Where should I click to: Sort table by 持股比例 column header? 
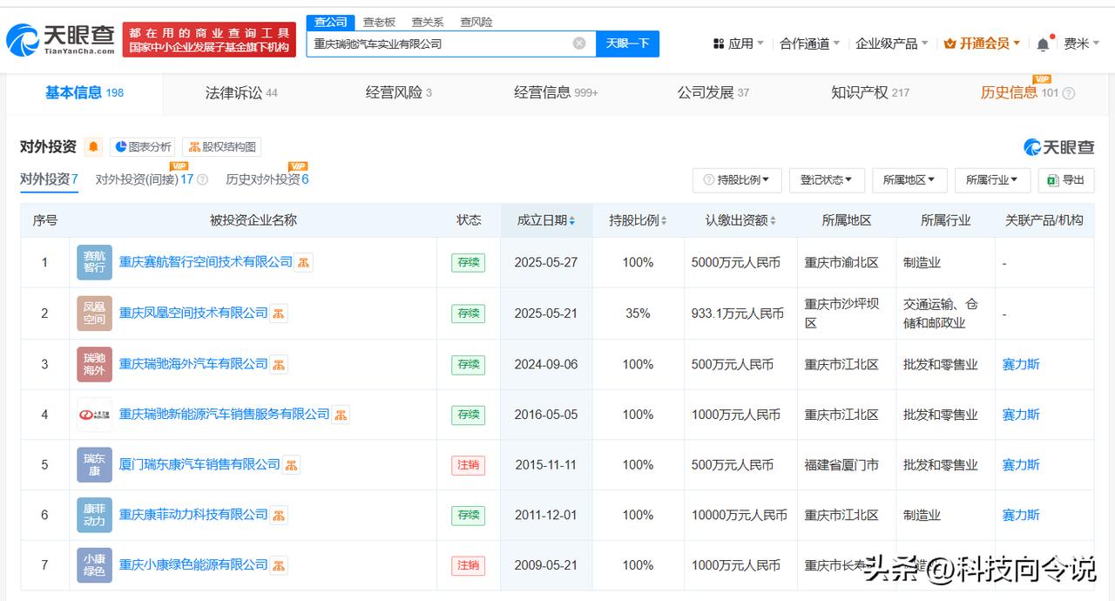point(638,220)
